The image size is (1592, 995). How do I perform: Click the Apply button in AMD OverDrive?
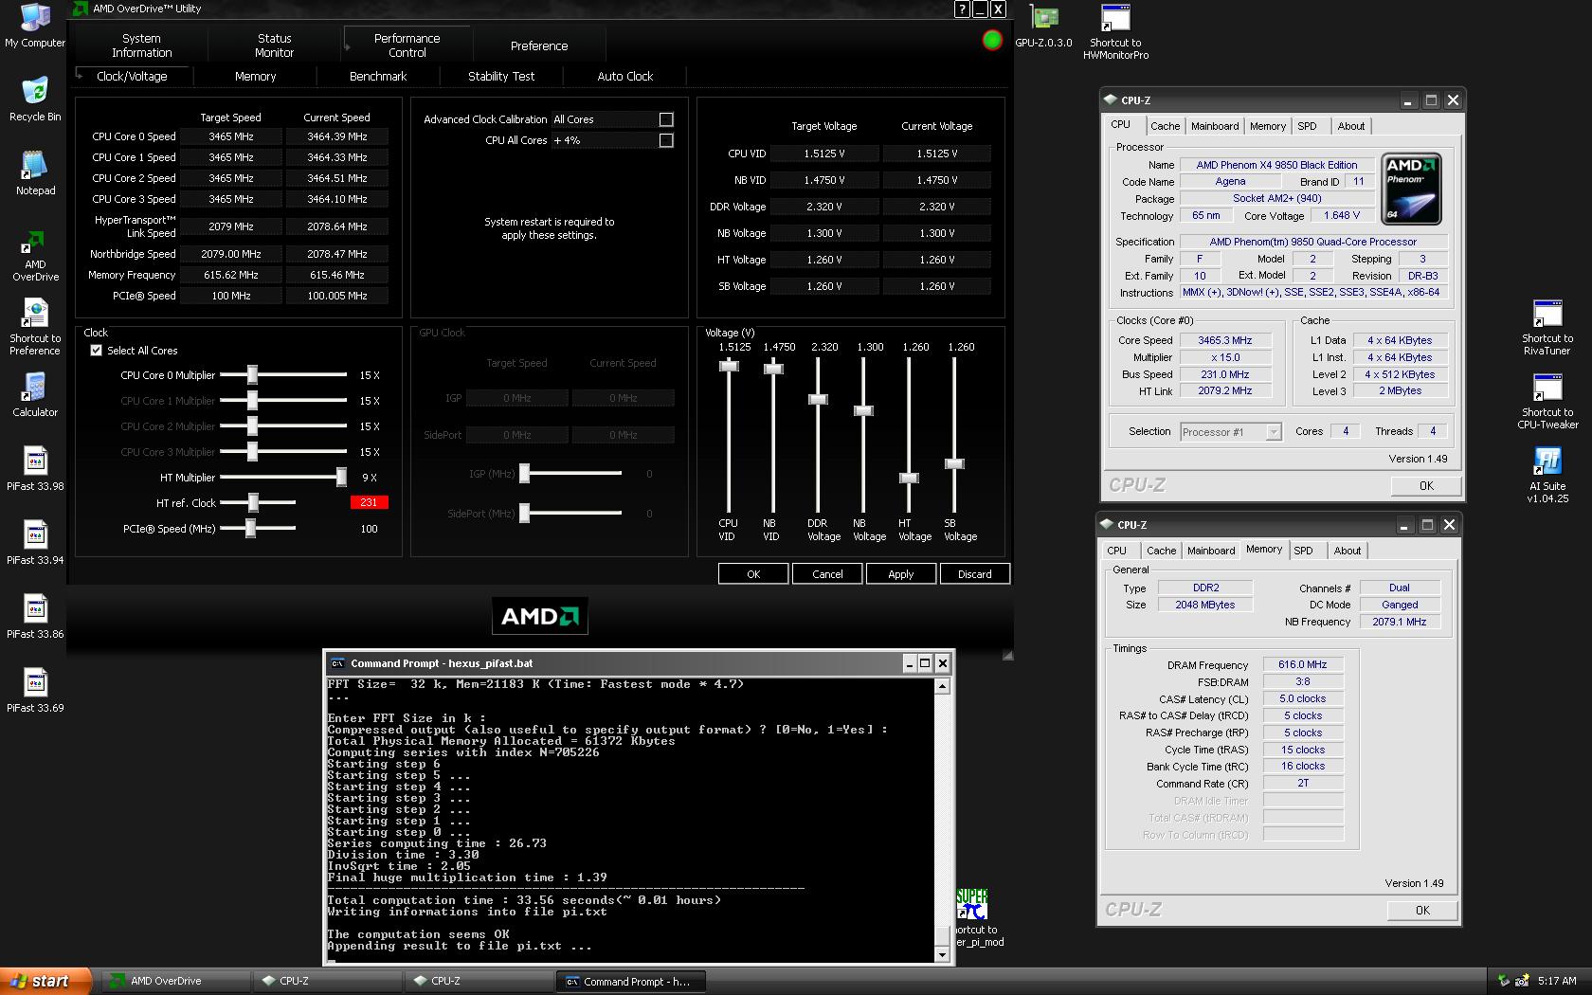901,574
